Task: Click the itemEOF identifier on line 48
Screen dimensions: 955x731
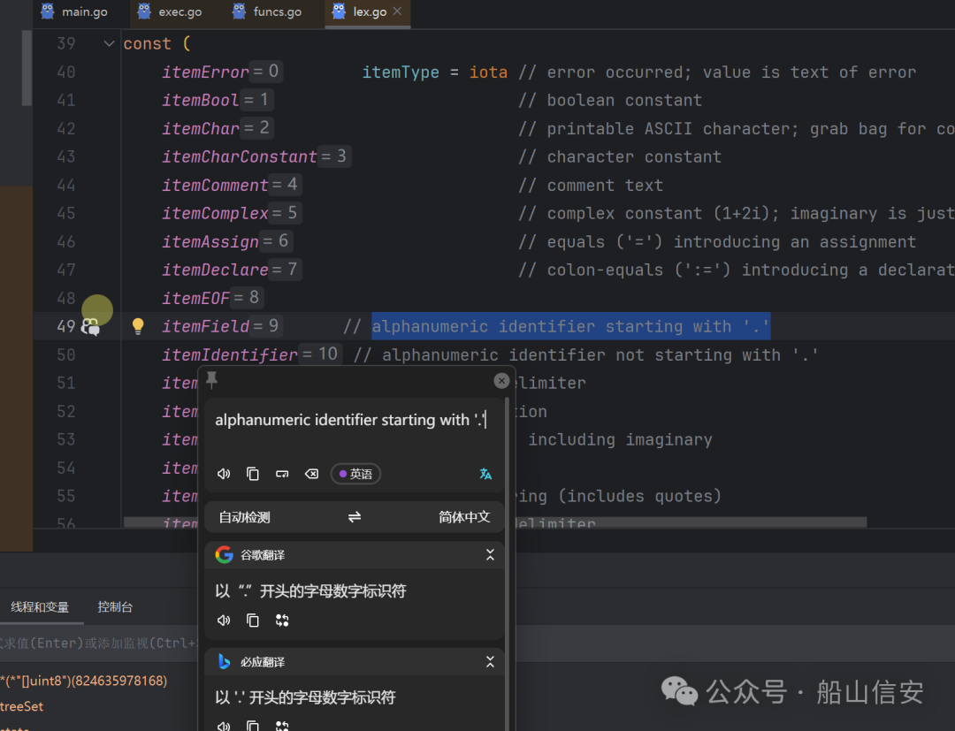Action: pos(195,299)
